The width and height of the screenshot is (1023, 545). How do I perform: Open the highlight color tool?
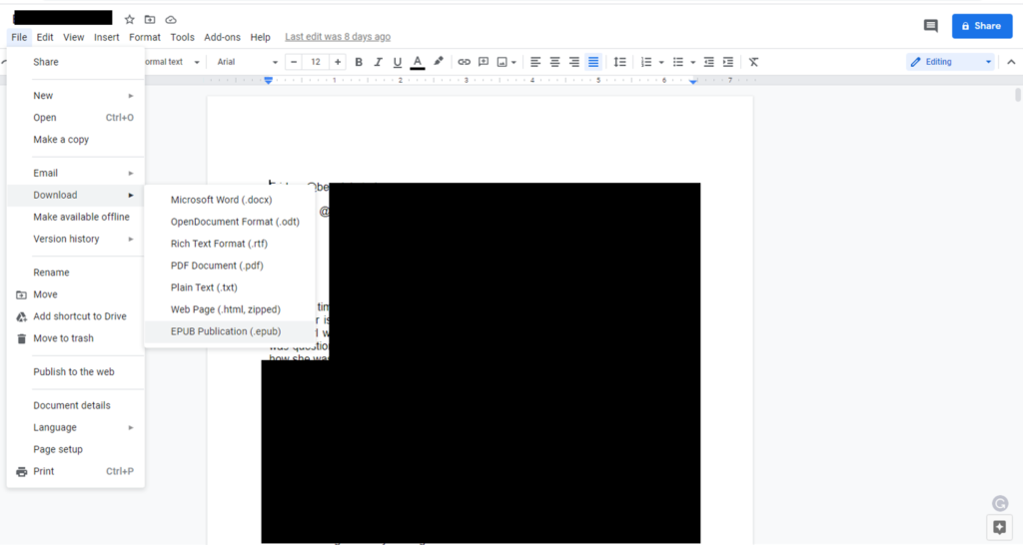439,61
